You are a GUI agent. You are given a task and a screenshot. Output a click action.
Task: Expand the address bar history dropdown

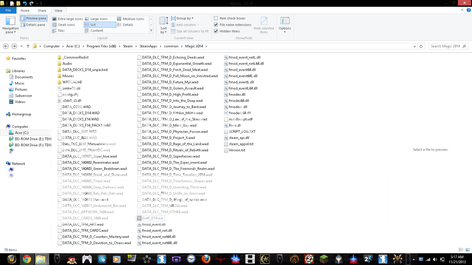pos(414,46)
